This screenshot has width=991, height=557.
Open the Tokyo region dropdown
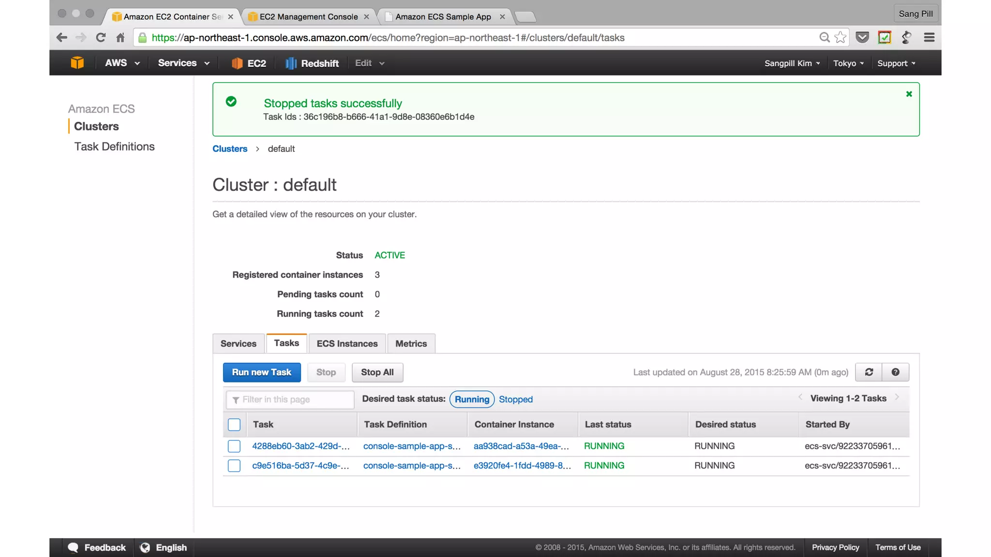pos(848,63)
